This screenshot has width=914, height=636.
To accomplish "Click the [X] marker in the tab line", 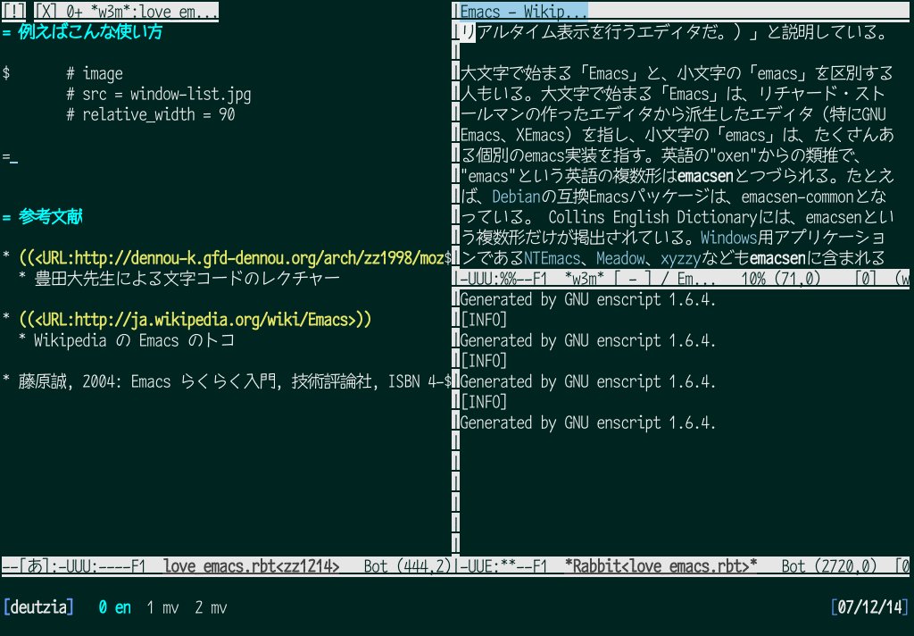I will tap(46, 12).
